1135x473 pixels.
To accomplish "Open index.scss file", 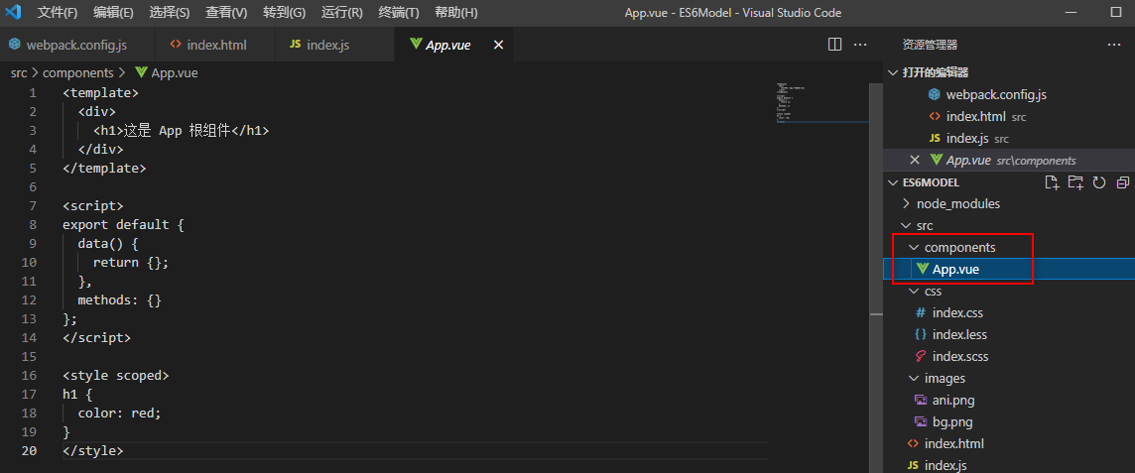I will [x=1009, y=357].
